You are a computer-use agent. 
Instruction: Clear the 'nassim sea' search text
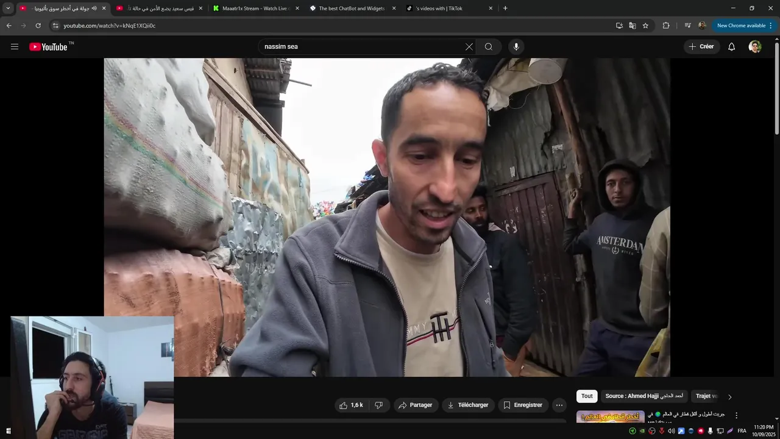469,47
